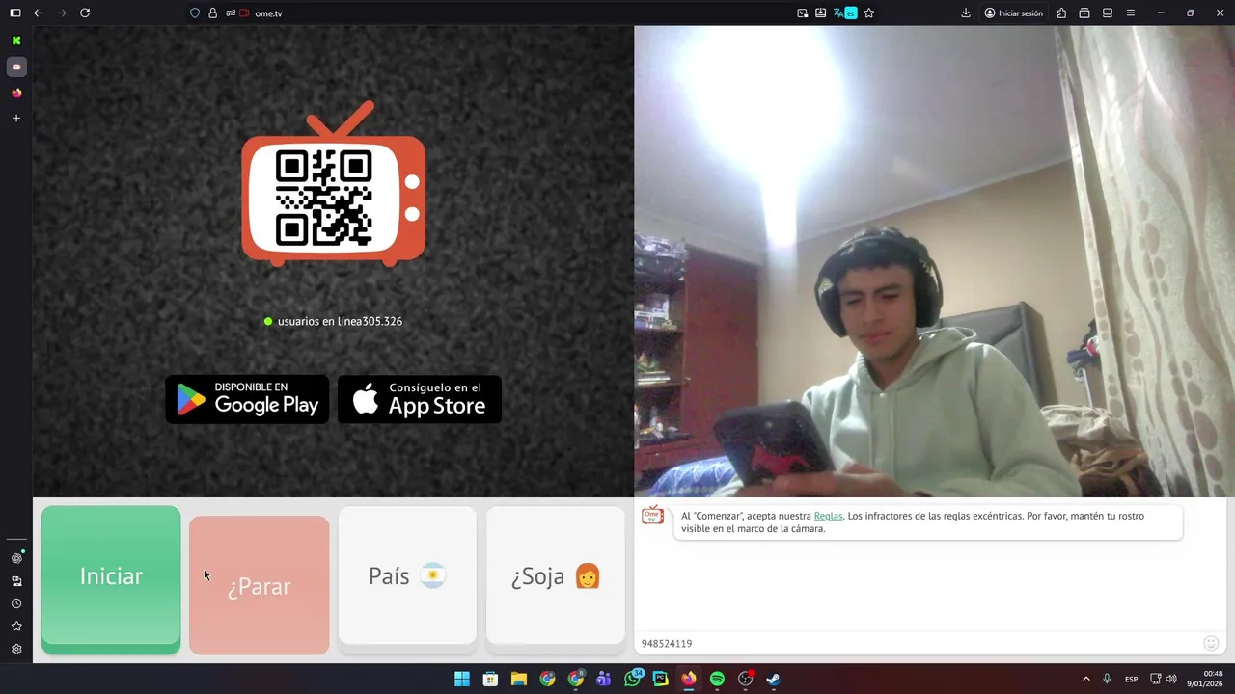Viewport: 1235px width, 694px height.
Task: Bookmark this page with the star
Action: tap(869, 13)
